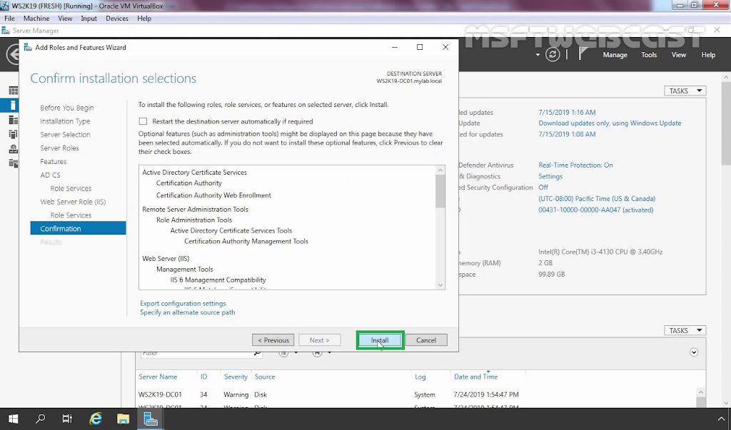The image size is (731, 430).
Task: Select the DNS sidebar icon
Action: pos(13,149)
